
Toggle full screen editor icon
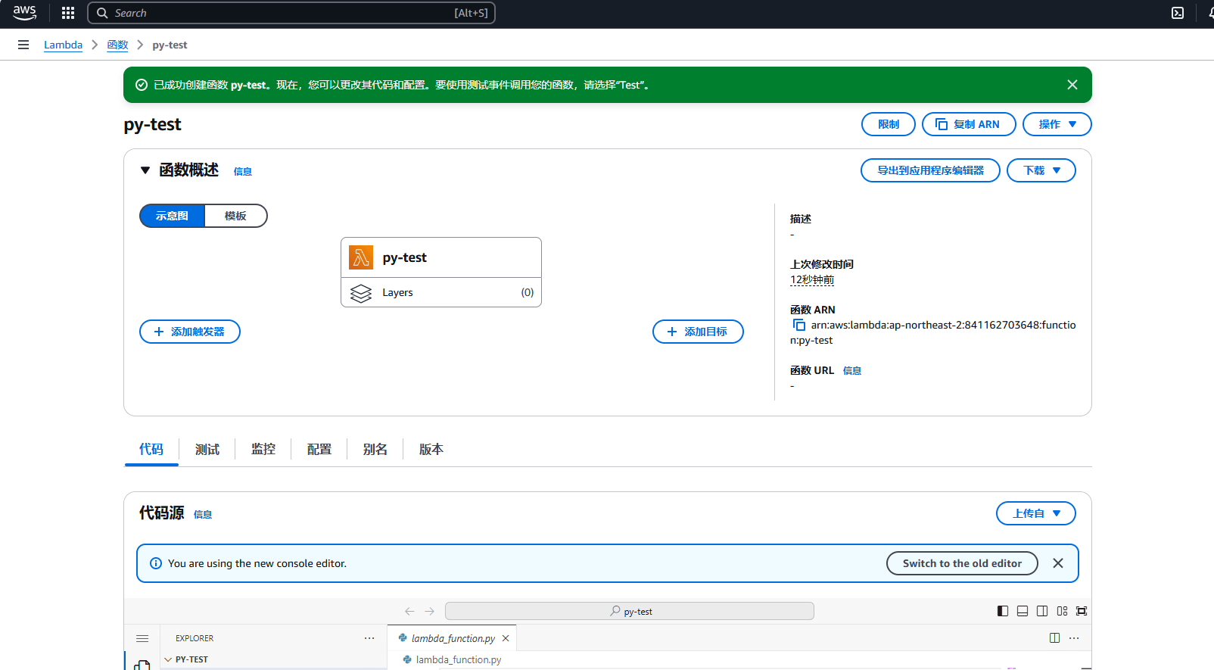click(x=1082, y=611)
